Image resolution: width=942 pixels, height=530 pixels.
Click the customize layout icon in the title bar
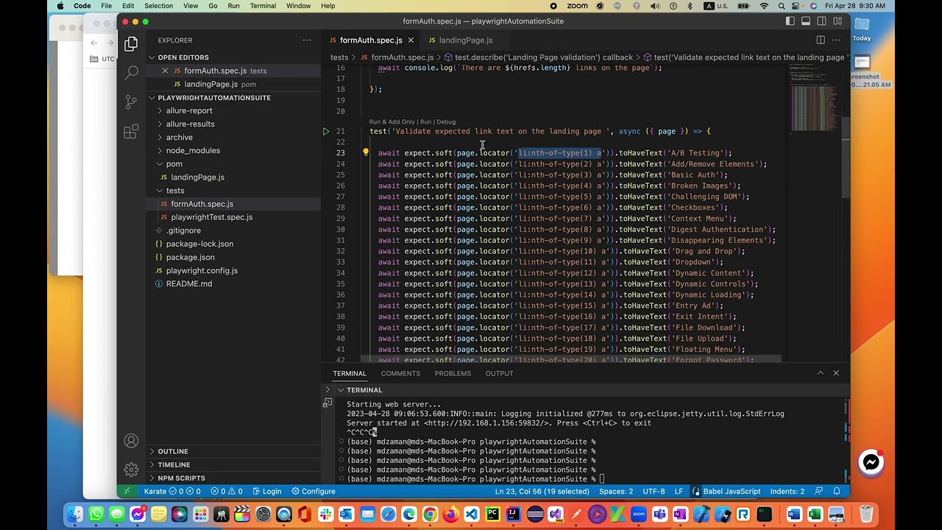coord(837,21)
